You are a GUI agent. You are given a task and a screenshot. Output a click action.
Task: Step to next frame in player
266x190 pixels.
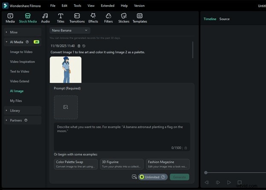218,182
